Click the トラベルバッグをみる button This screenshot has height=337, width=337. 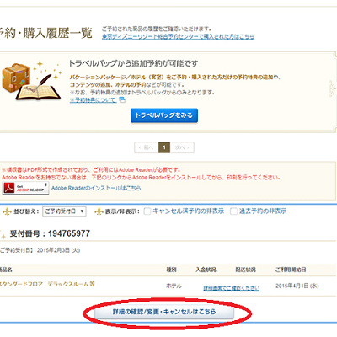(164, 115)
